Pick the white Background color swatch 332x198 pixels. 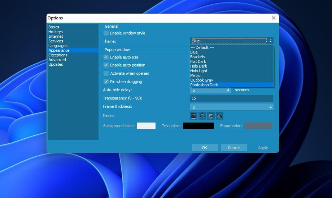[x=146, y=126]
